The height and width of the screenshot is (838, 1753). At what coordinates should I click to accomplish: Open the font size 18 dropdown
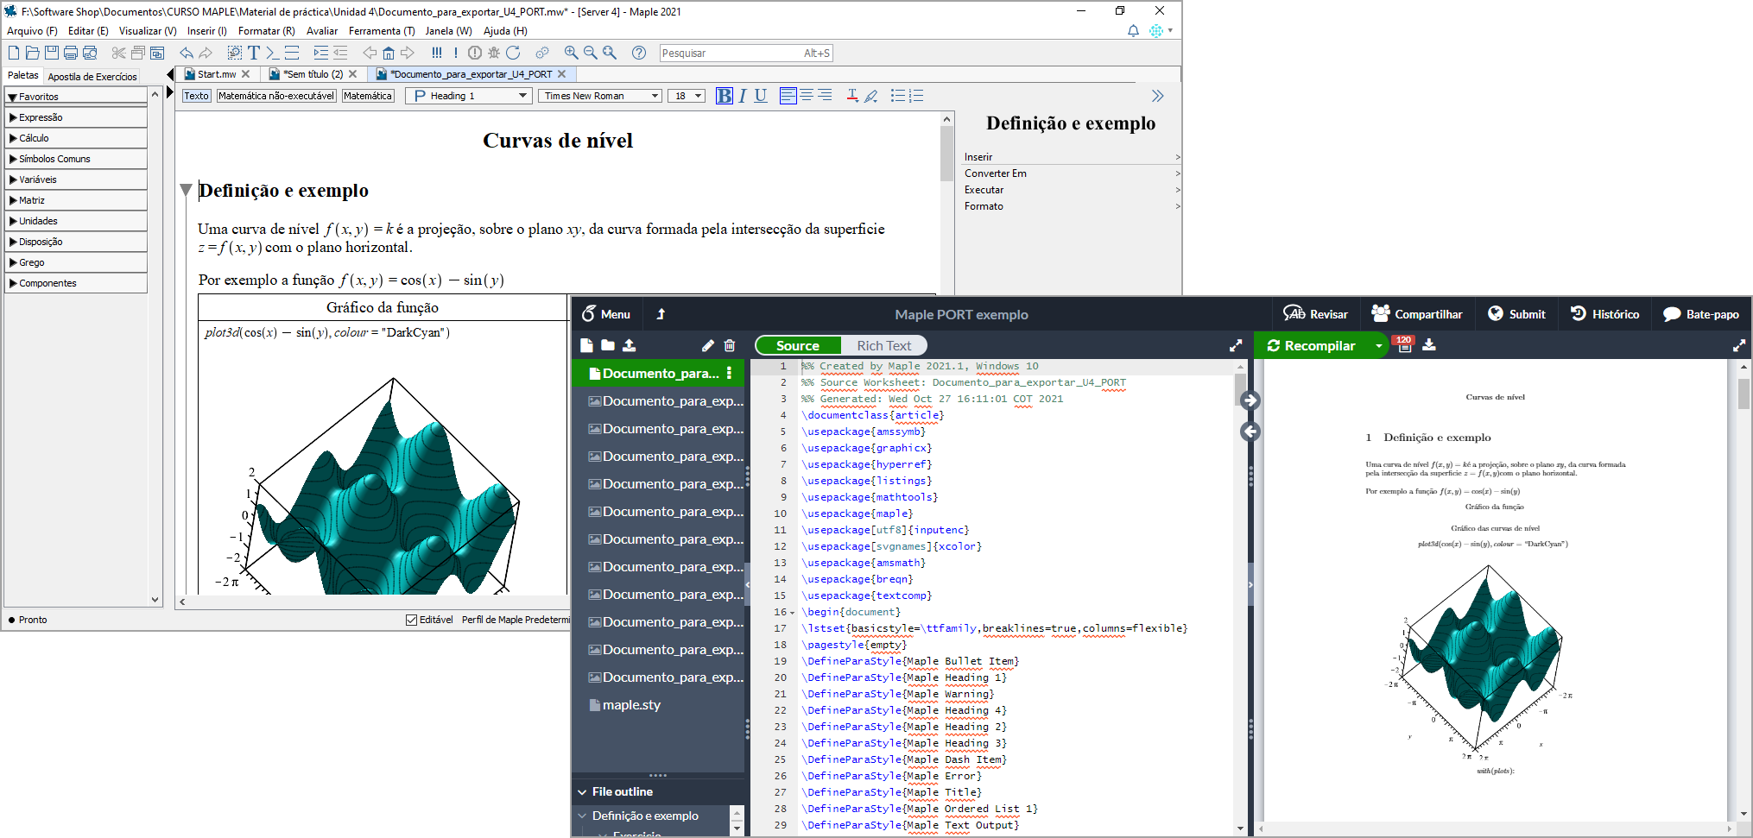click(x=687, y=96)
